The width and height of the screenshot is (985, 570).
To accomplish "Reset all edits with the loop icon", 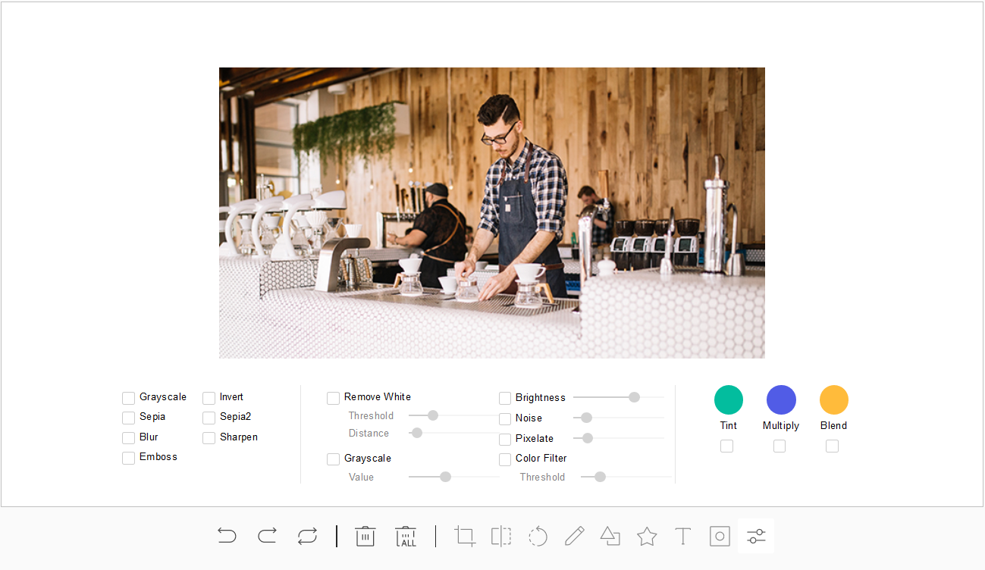I will click(307, 537).
